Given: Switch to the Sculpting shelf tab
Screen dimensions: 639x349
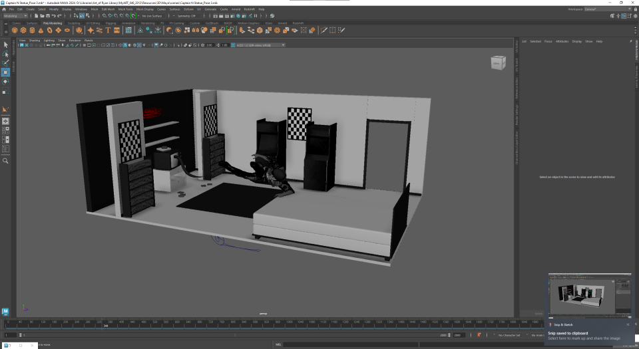Looking at the screenshot, I should click(74, 23).
